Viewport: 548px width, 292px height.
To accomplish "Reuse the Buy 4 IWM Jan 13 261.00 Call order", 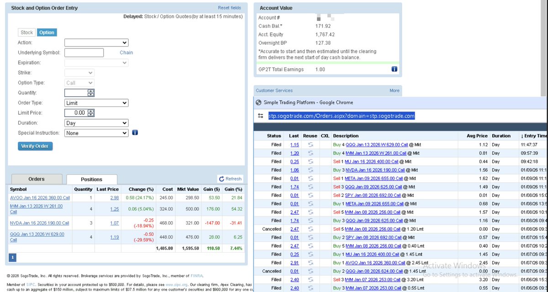I will (311, 153).
